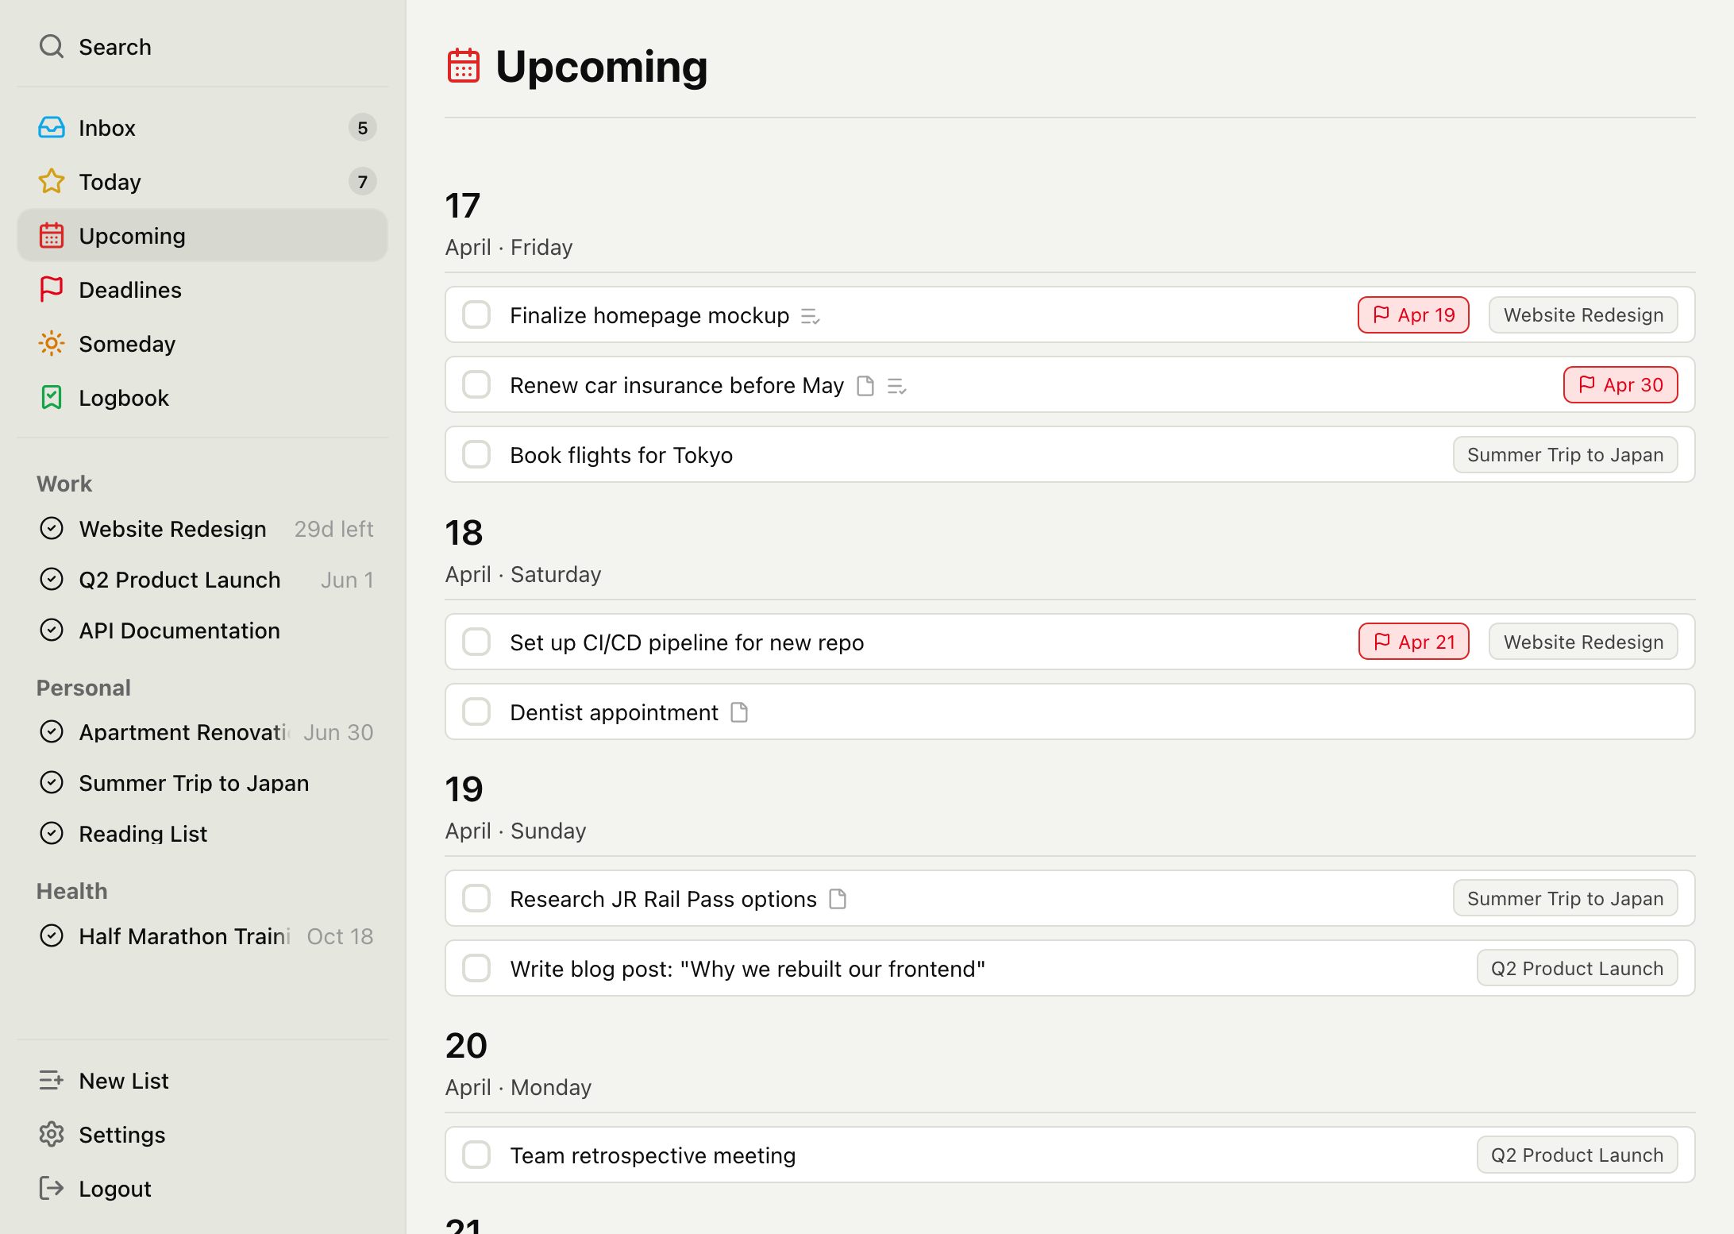The width and height of the screenshot is (1734, 1234).
Task: Click Q2 Product Launch tag on Team retrospective
Action: tap(1578, 1155)
